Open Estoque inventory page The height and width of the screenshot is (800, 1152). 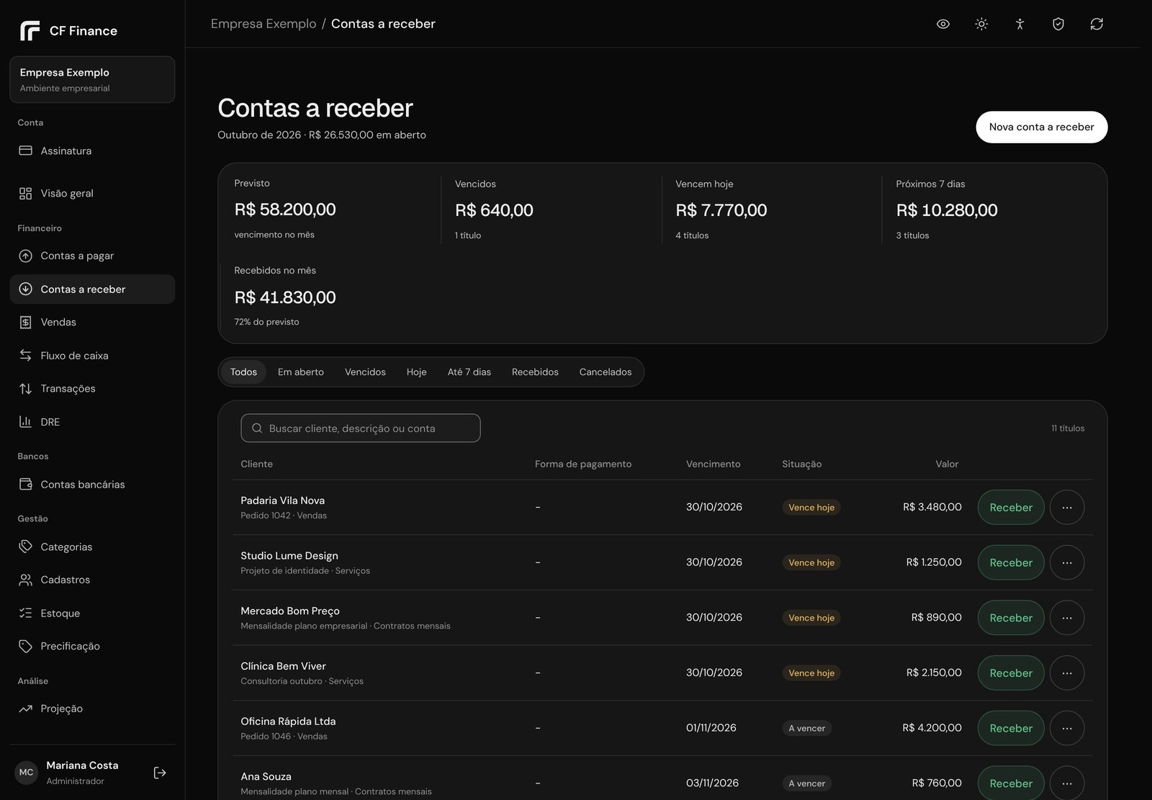pos(92,614)
